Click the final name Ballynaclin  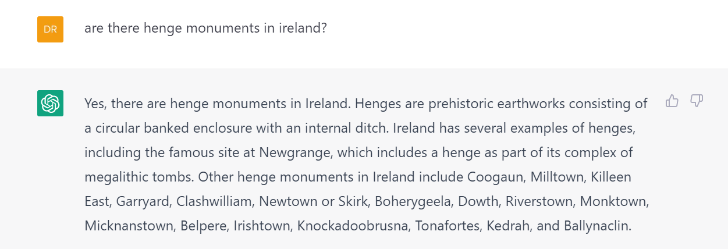click(597, 226)
